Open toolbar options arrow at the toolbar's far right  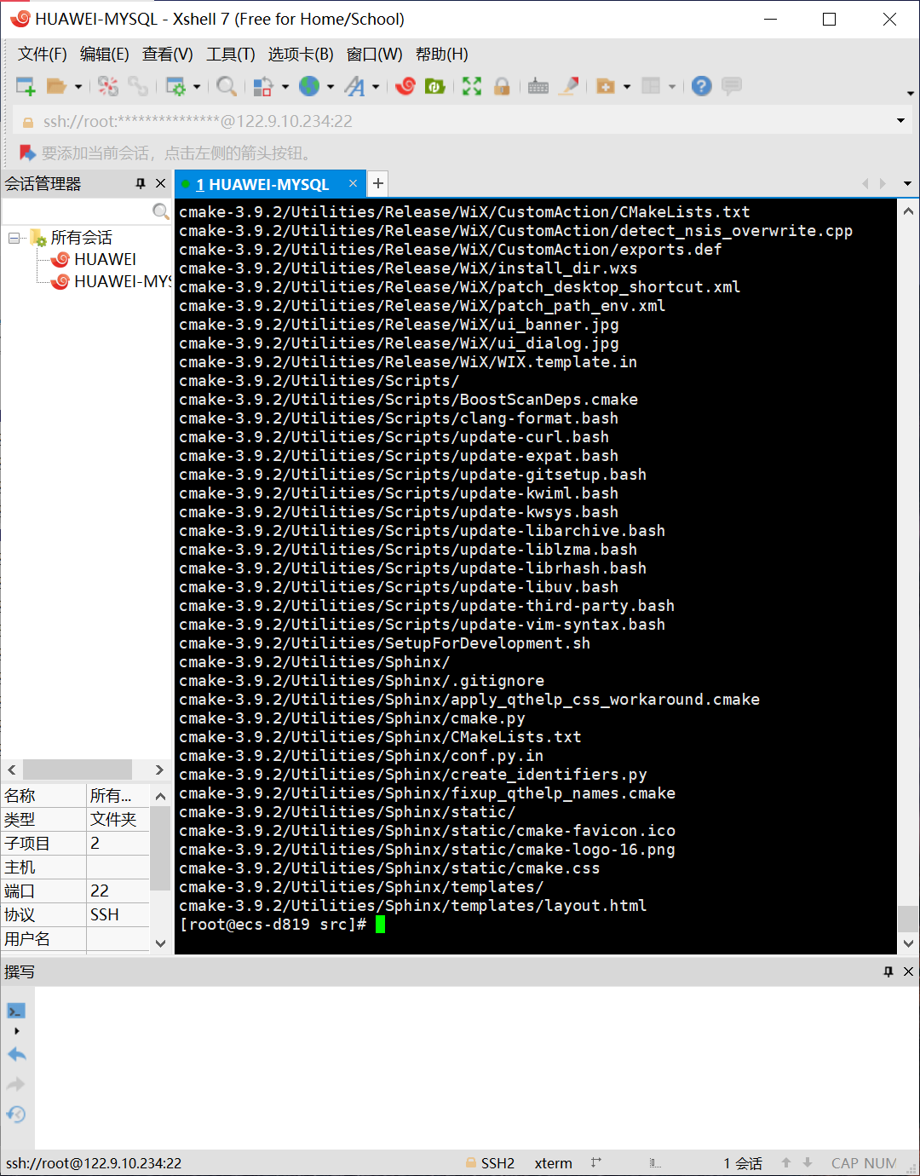(x=911, y=93)
